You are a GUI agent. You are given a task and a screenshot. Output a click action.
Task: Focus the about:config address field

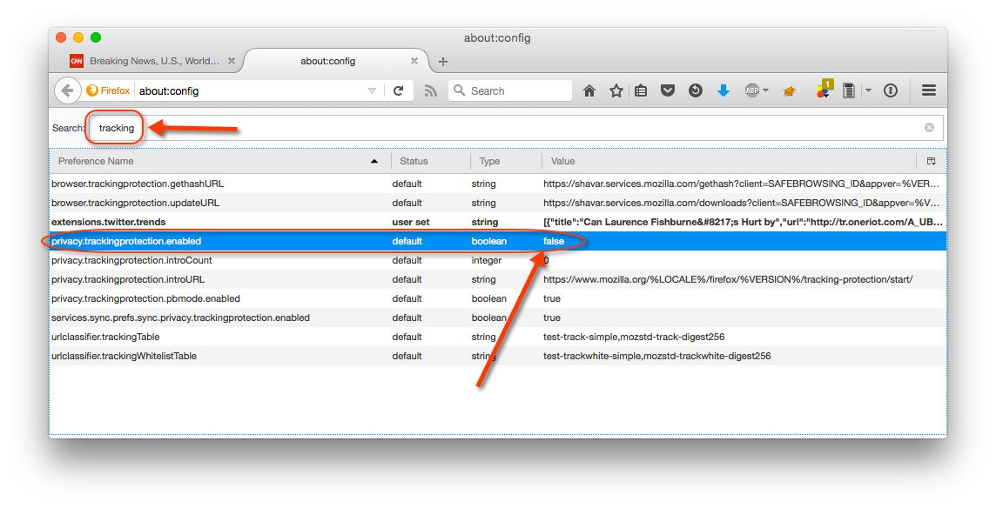tap(251, 90)
